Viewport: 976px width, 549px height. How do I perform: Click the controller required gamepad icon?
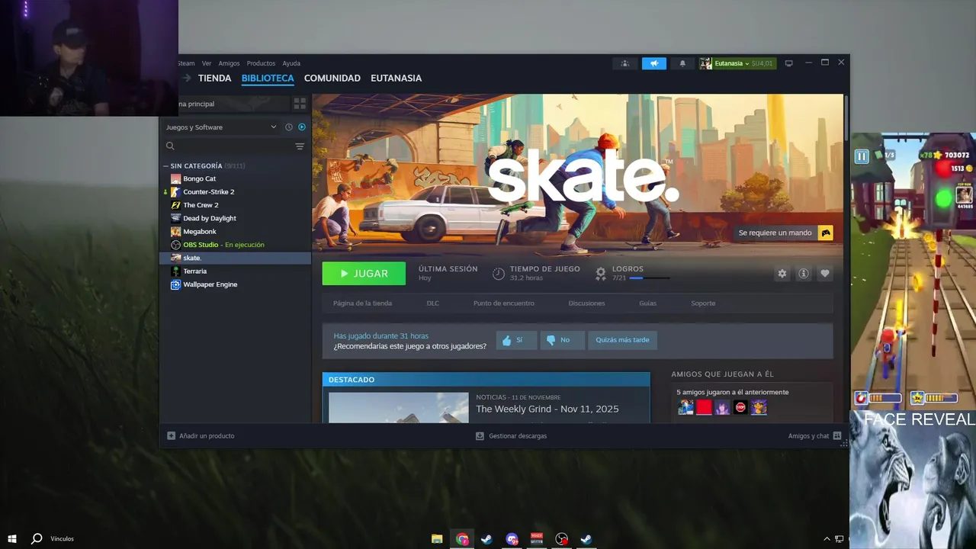[825, 233]
